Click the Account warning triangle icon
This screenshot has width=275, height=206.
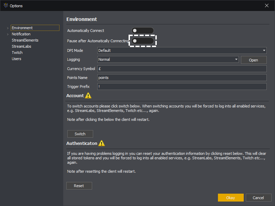[x=88, y=96]
